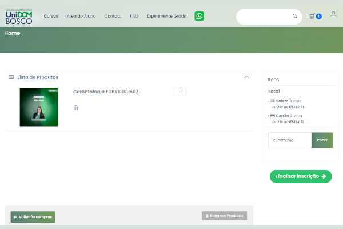Click the search magnifier icon

point(295,17)
